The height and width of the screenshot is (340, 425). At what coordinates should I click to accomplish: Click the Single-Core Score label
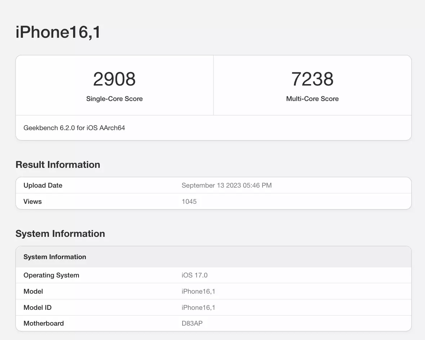pos(115,99)
